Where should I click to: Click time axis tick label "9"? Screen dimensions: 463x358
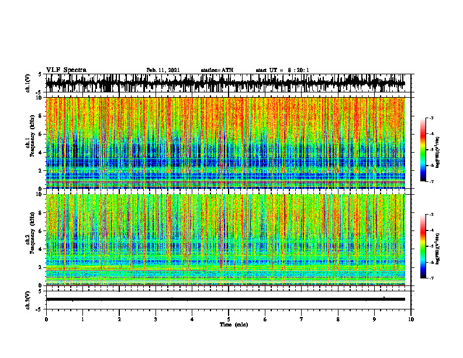click(374, 319)
